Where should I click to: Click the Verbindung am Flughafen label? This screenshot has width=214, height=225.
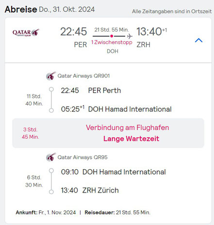click(128, 128)
